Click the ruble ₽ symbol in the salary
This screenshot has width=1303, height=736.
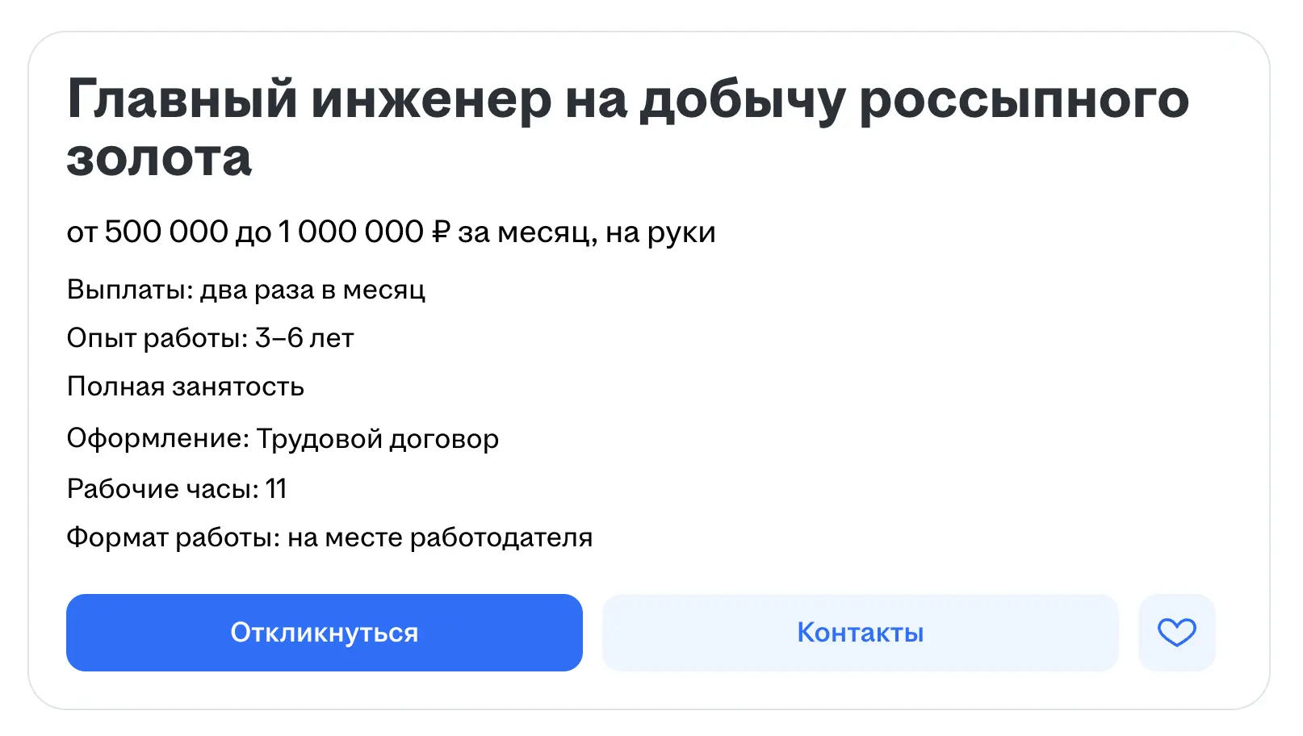tap(441, 232)
